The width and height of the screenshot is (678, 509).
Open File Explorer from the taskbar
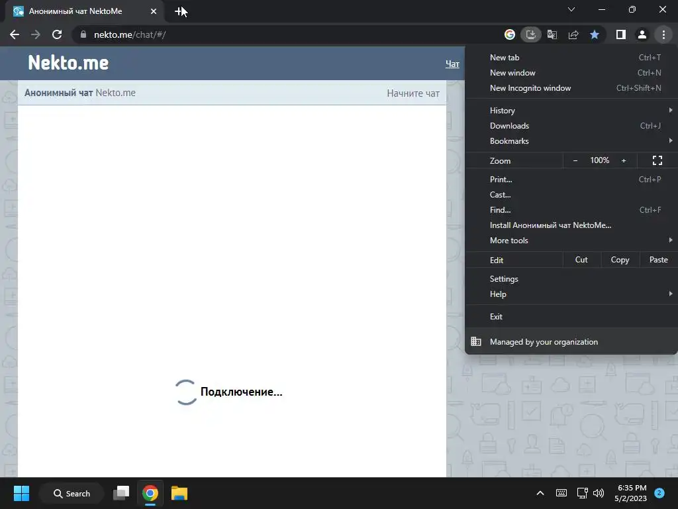(x=179, y=493)
